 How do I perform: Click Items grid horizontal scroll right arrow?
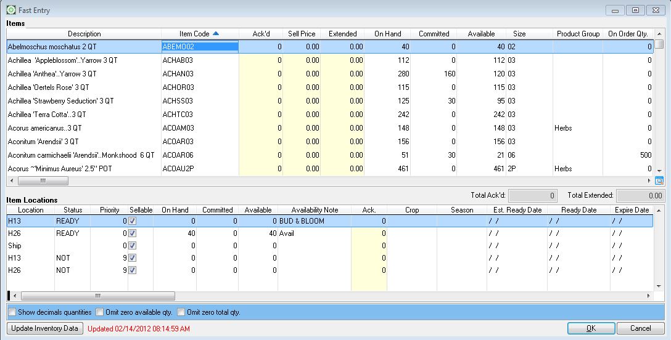(649, 180)
